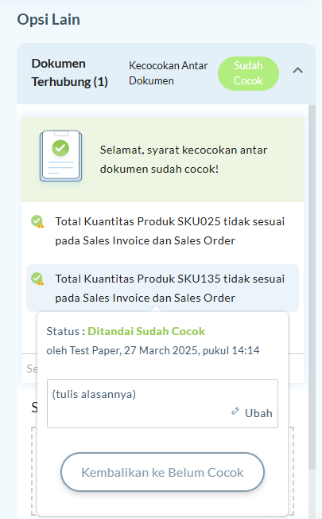Screen dimensions: 322x519
Task: Select the SKU025 quantity mismatch item
Action: [162, 231]
